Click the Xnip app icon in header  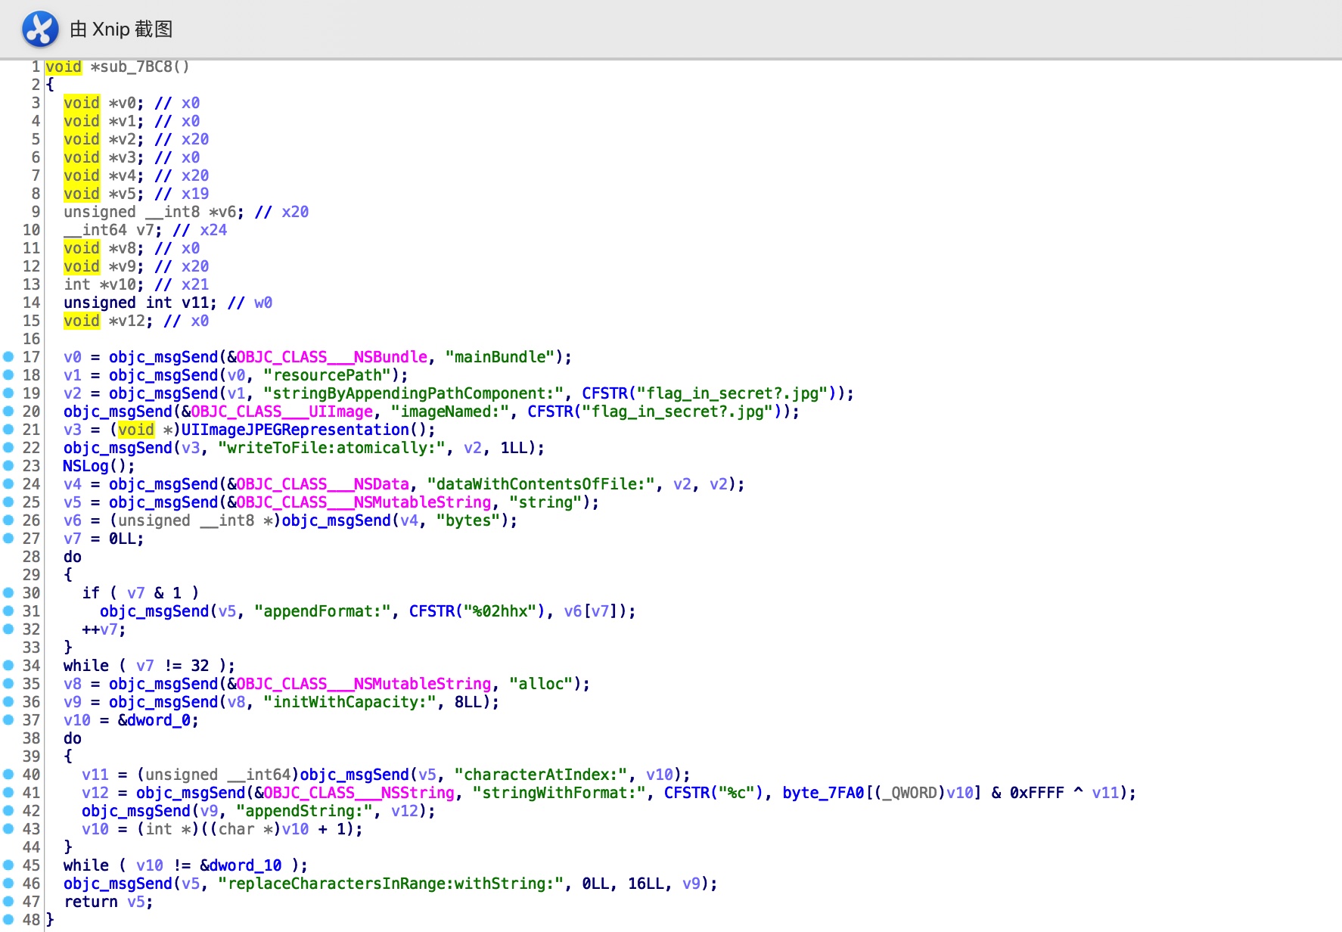(40, 30)
